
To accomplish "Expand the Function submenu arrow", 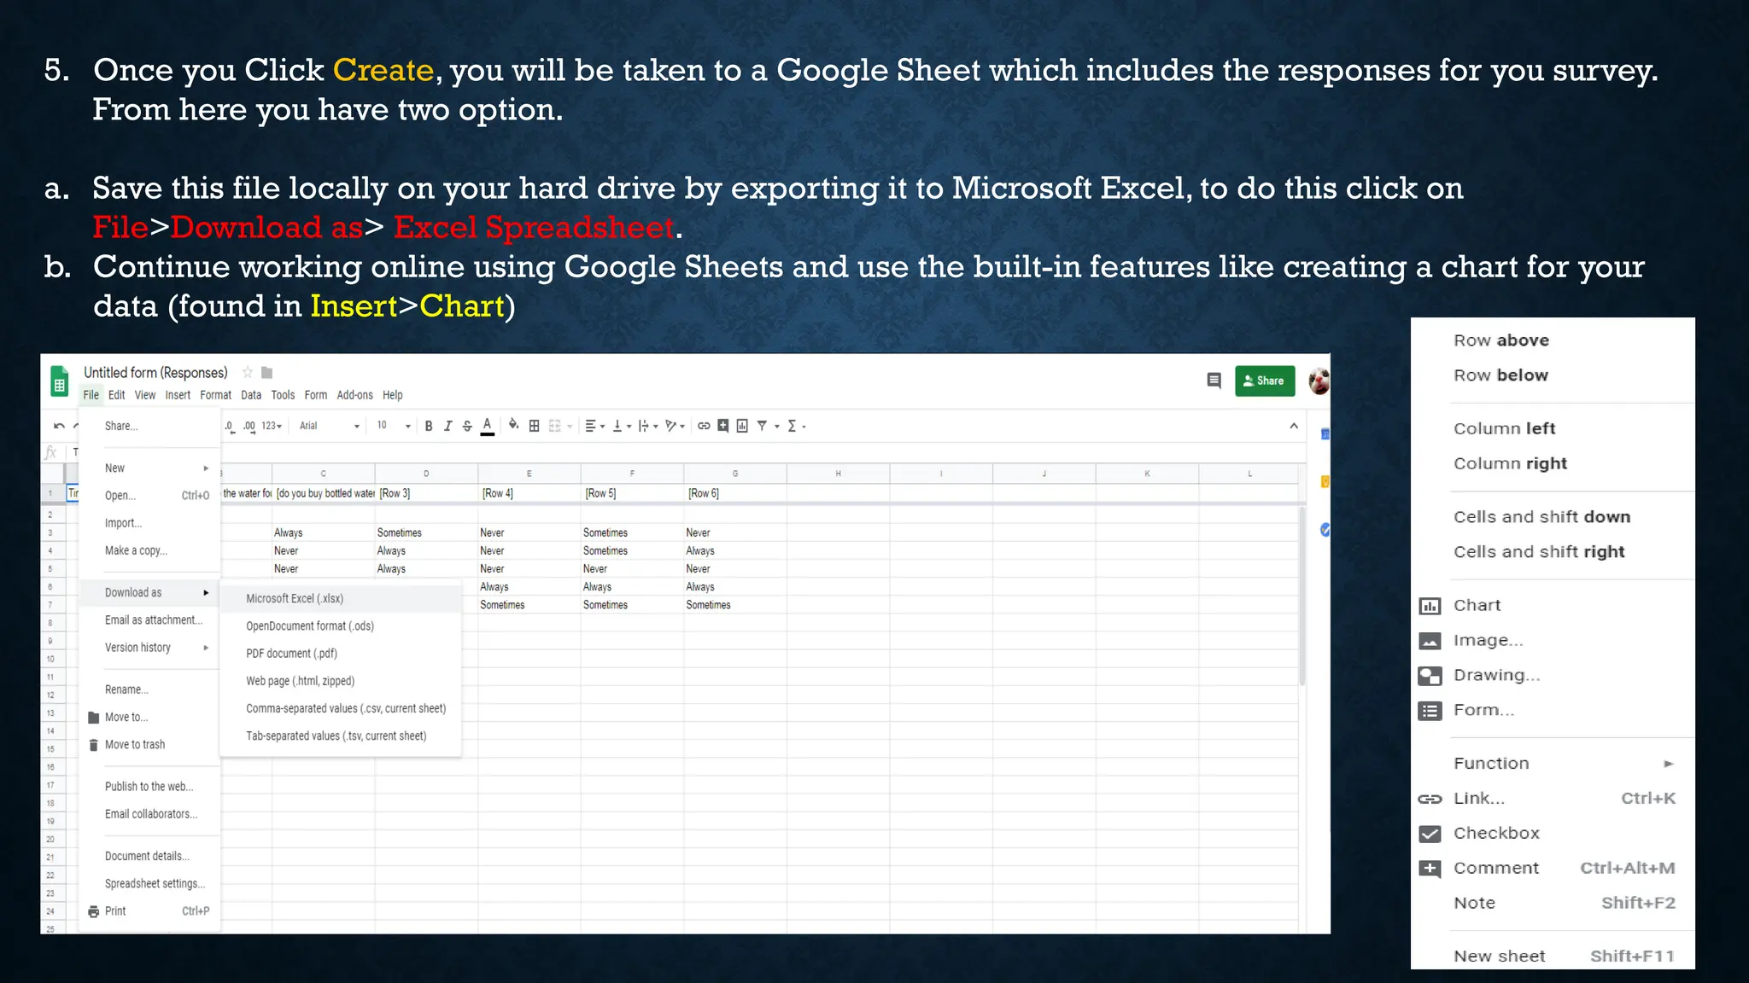I will point(1668,764).
